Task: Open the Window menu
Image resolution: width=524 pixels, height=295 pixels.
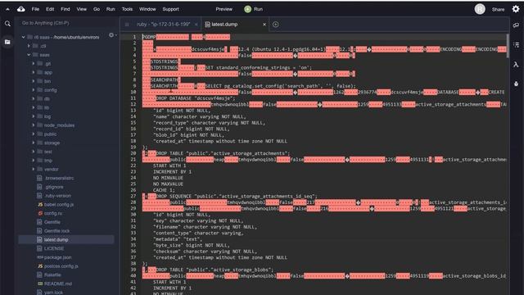Action: pos(147,9)
